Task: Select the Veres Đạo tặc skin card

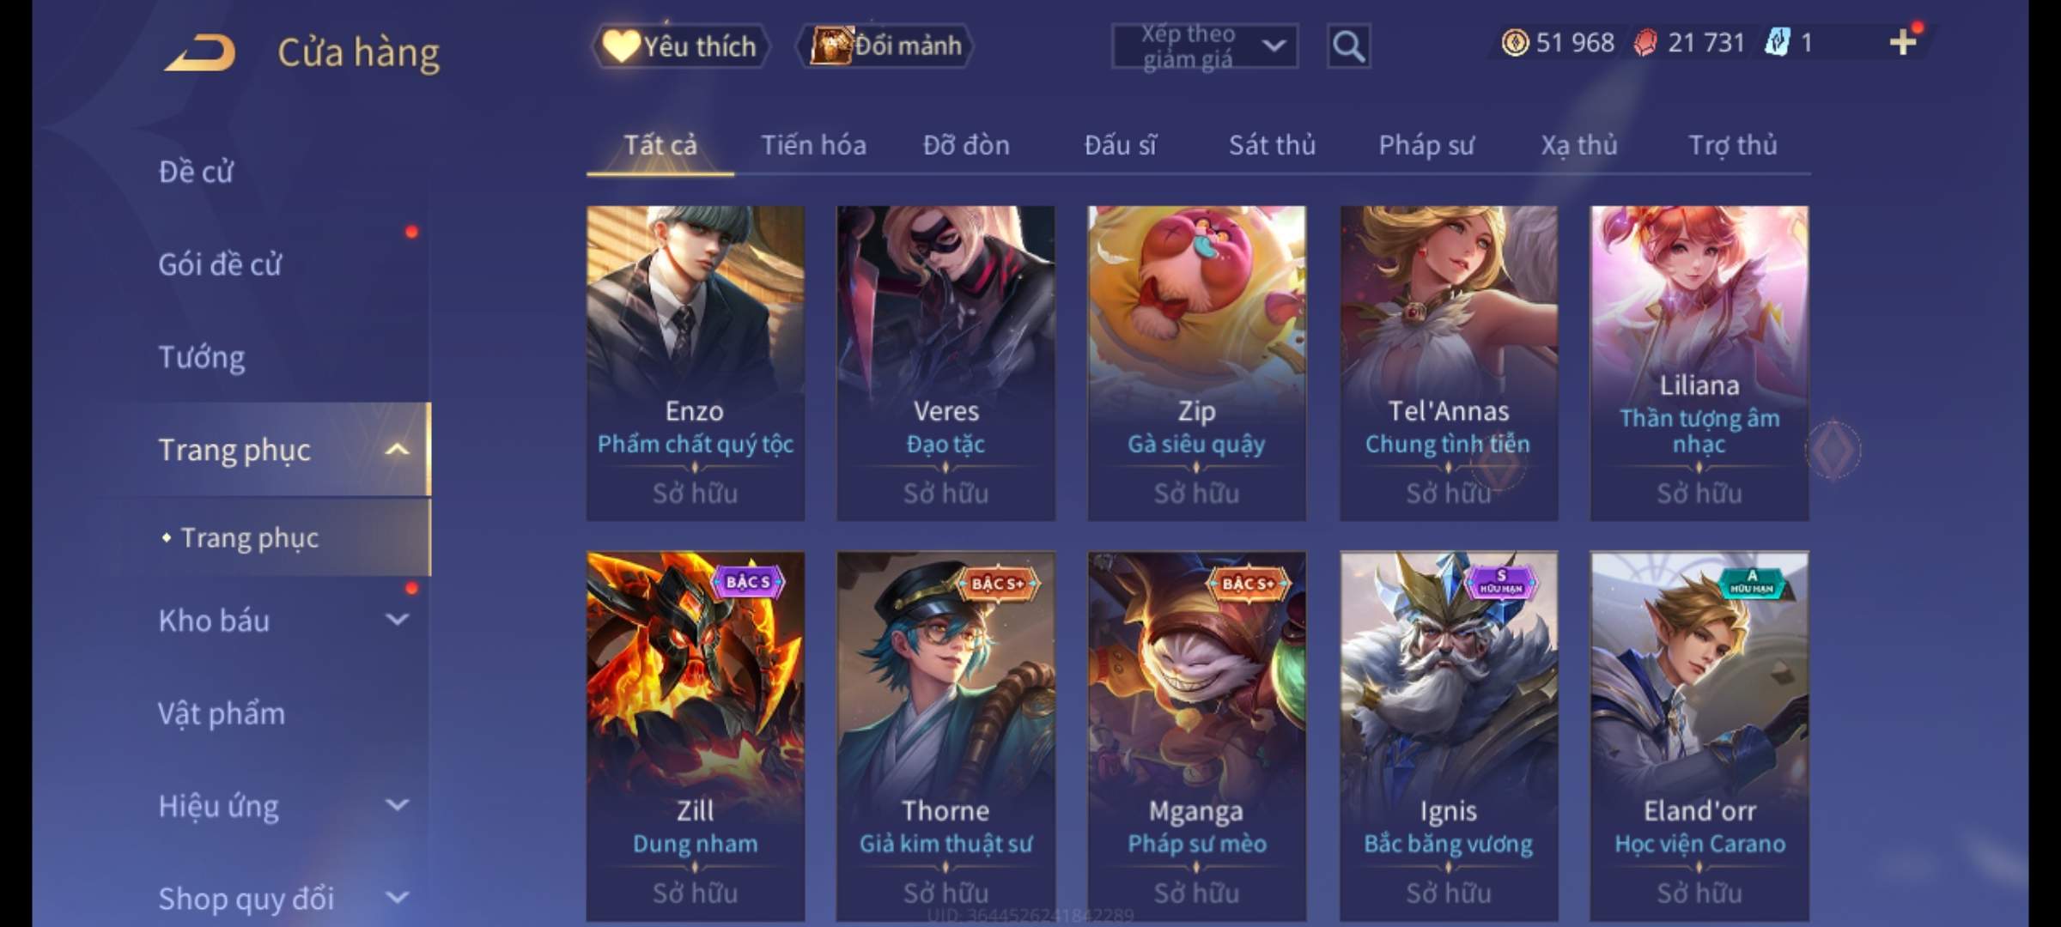Action: pos(945,363)
